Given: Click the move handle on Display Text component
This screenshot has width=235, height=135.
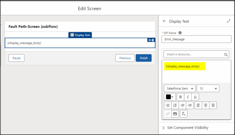Looking at the screenshot, I should [150, 40].
